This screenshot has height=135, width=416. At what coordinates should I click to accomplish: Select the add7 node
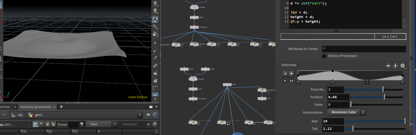pyautogui.click(x=194, y=89)
